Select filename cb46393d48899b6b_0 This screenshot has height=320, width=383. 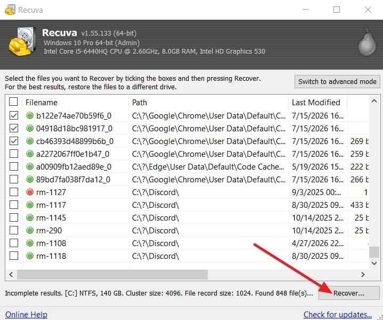(x=75, y=141)
